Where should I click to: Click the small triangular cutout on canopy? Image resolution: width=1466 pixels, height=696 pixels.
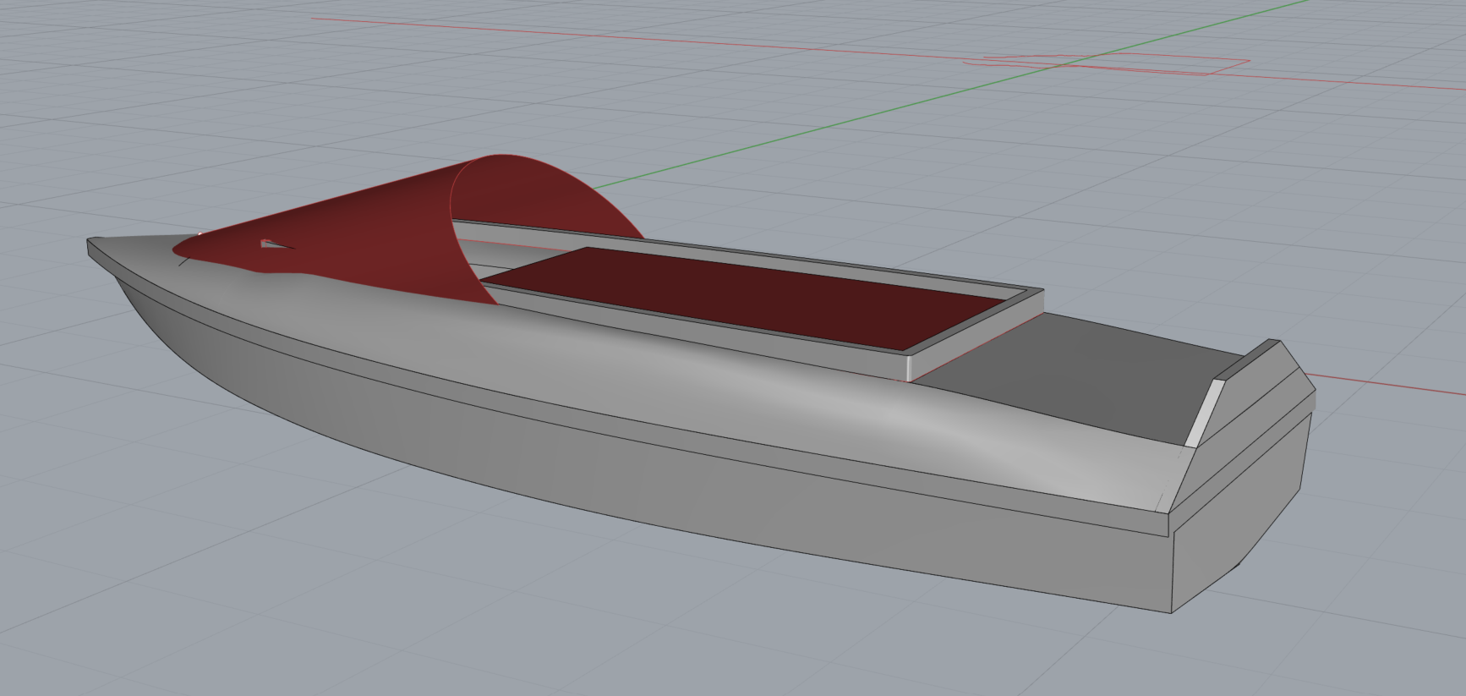tap(273, 245)
